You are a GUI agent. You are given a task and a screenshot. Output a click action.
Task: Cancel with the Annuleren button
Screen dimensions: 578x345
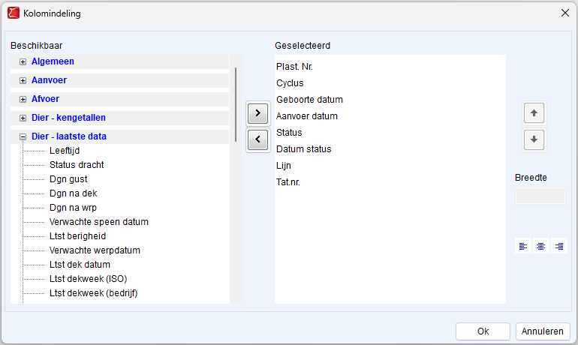tap(543, 331)
